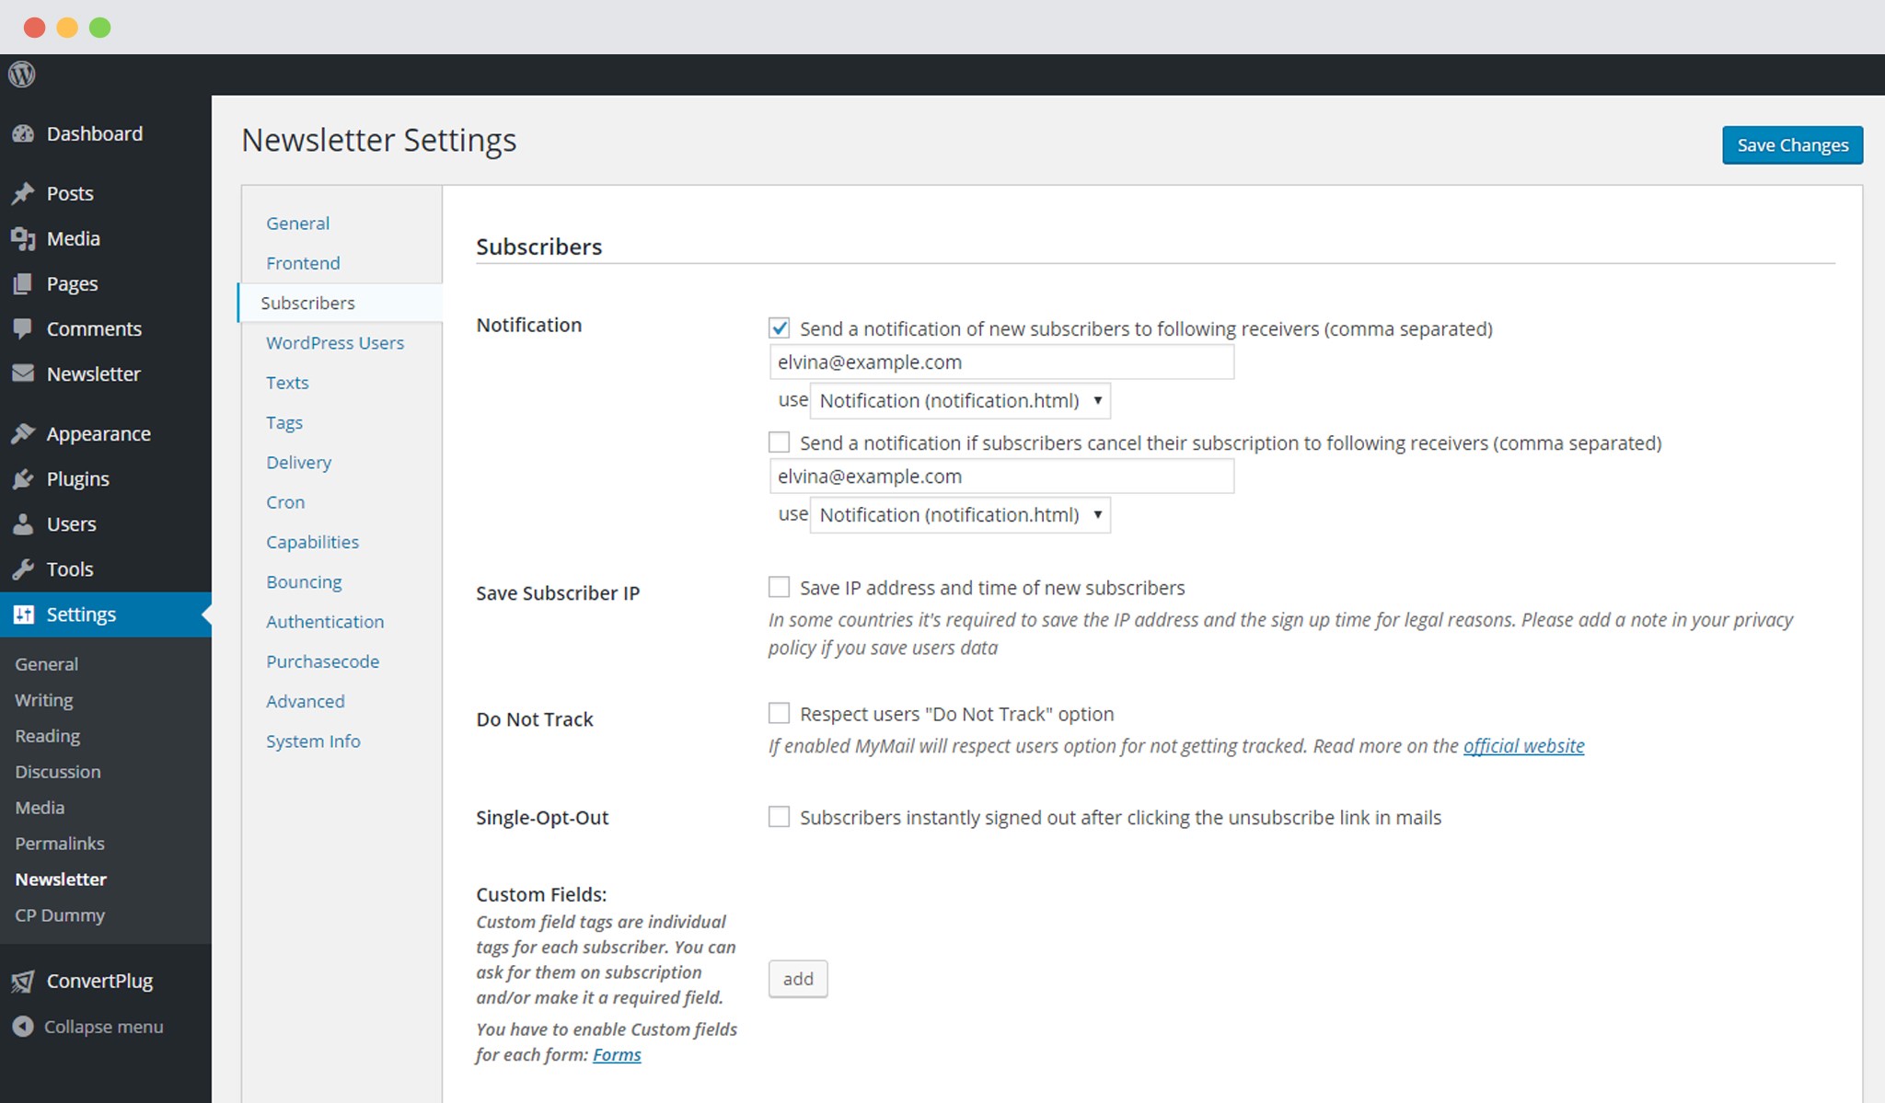Tick the Single-Opt-Out instant sign out checkbox
Image resolution: width=1885 pixels, height=1103 pixels.
tap(780, 817)
